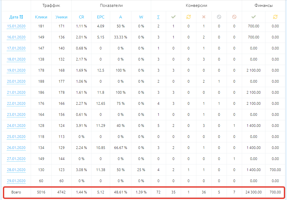Click the yellow refresh icon under Конверсии
Screen dimensions: 287x200
click(188, 17)
